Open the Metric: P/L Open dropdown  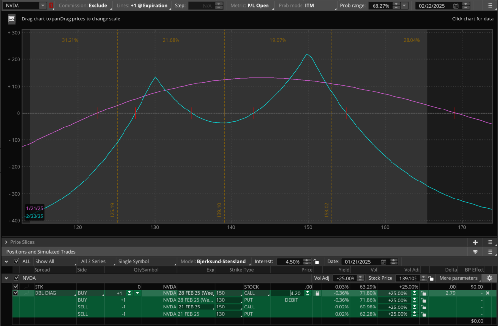point(251,6)
